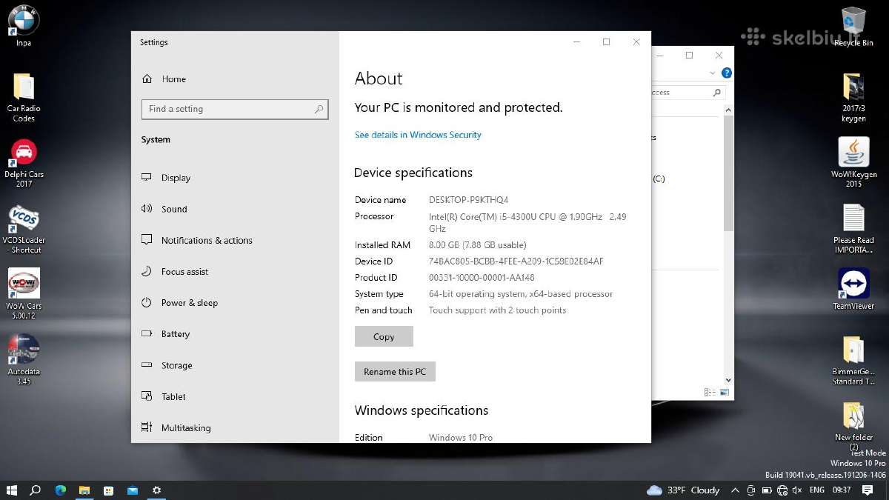
Task: Click the scroll down arrow in File Explorer
Action: pyautogui.click(x=728, y=380)
